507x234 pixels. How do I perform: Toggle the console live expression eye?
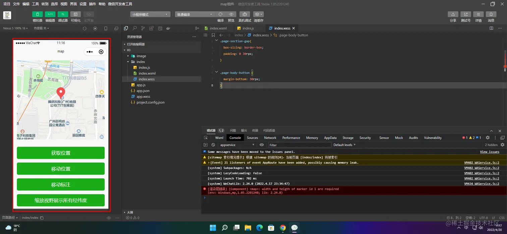(x=262, y=145)
